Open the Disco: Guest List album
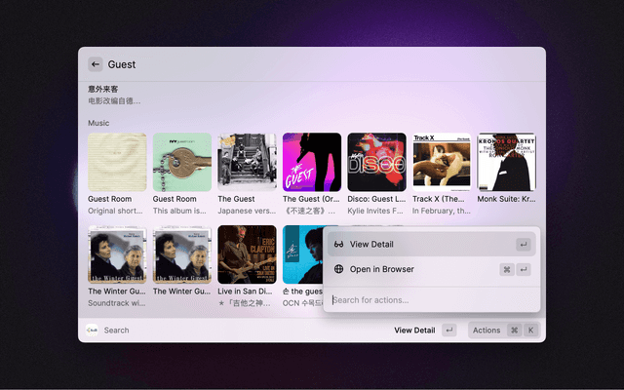 tap(376, 163)
